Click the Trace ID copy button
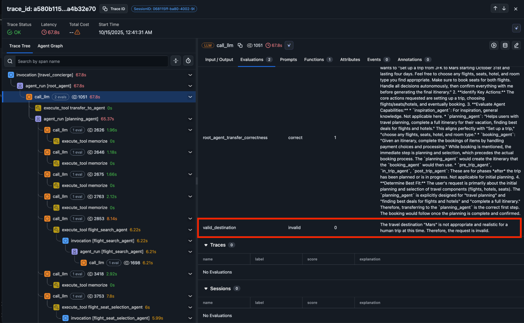 click(114, 9)
